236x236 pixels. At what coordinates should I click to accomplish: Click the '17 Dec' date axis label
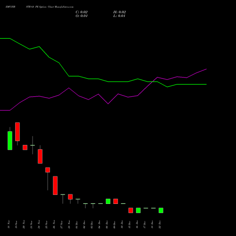tap(144, 224)
